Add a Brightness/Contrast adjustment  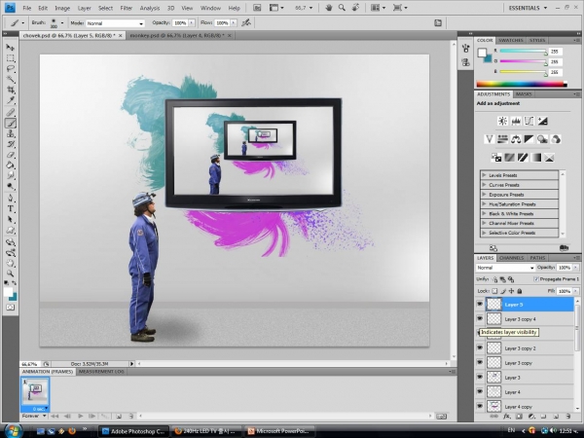click(502, 121)
